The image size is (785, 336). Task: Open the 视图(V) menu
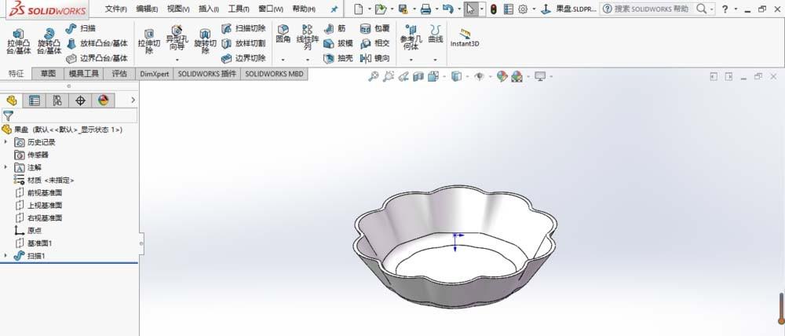click(178, 9)
